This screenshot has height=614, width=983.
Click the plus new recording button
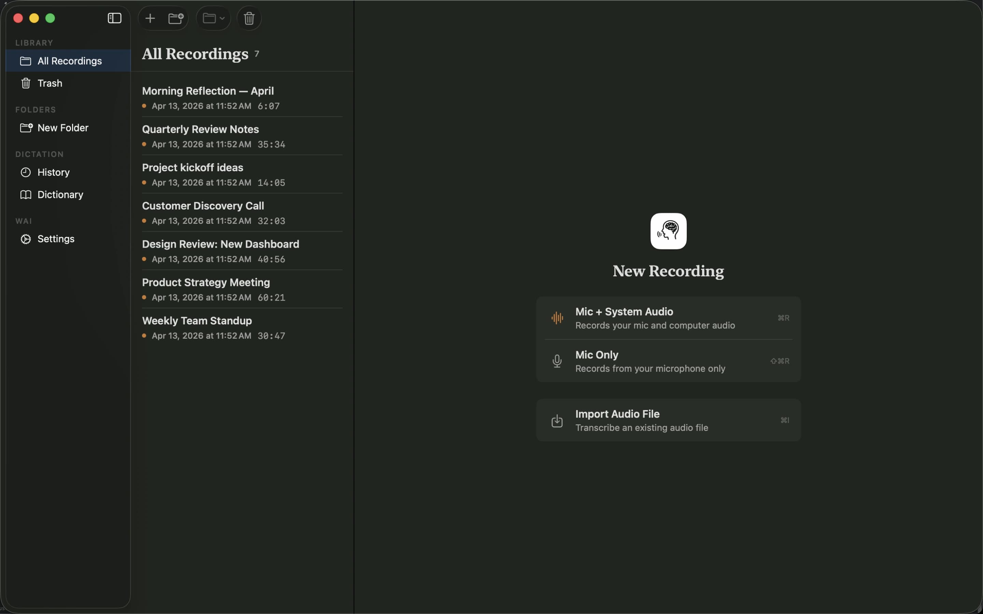pos(150,18)
